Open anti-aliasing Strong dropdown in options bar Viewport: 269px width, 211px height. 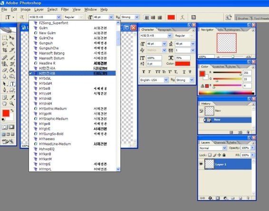pos(137,17)
